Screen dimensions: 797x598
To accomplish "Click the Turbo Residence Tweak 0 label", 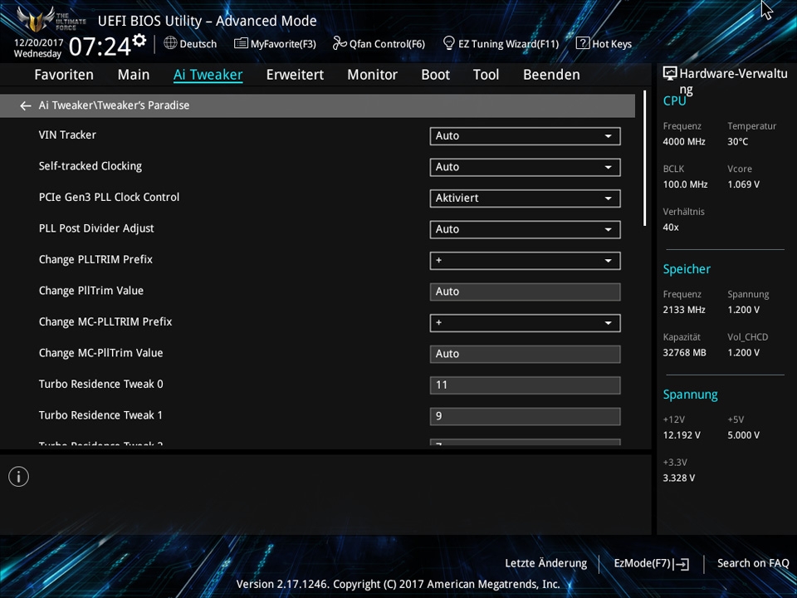I will point(100,384).
